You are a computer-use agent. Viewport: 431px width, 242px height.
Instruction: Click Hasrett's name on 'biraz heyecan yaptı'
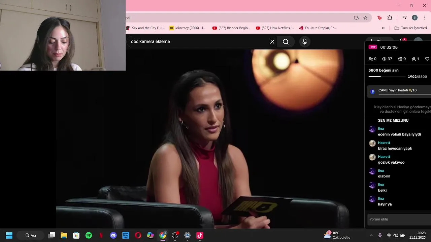(x=384, y=143)
